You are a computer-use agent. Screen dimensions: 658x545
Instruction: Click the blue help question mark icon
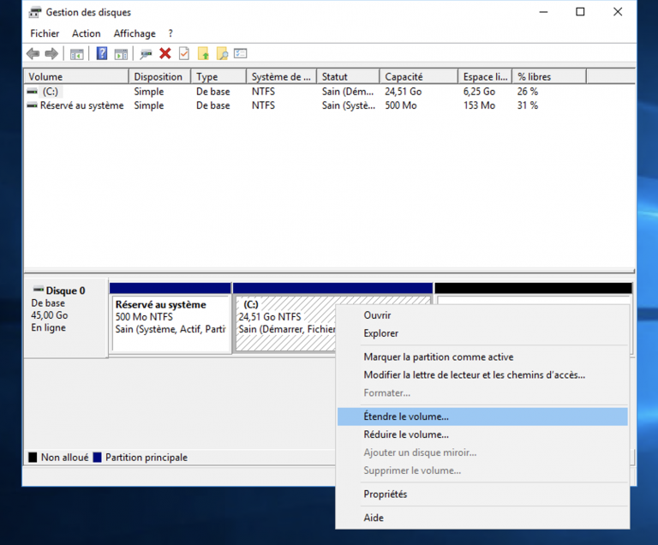pyautogui.click(x=102, y=54)
